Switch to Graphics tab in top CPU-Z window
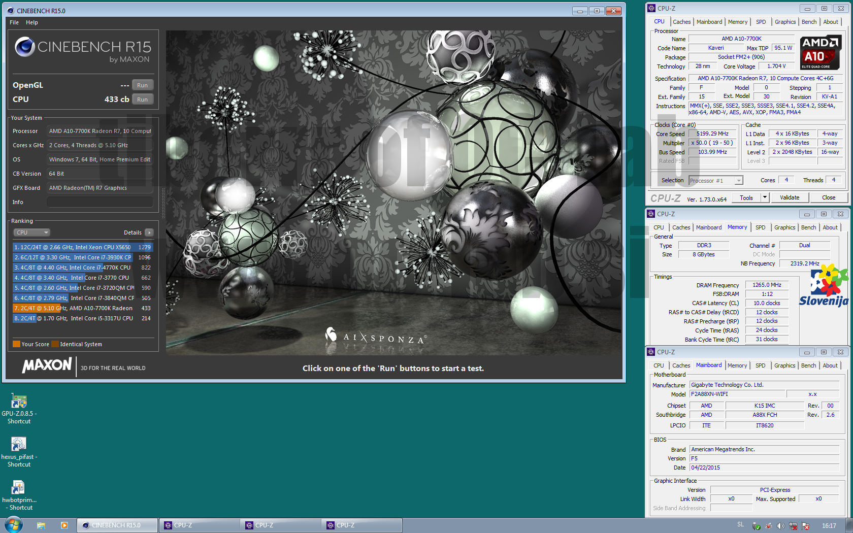Image resolution: width=853 pixels, height=533 pixels. [785, 22]
